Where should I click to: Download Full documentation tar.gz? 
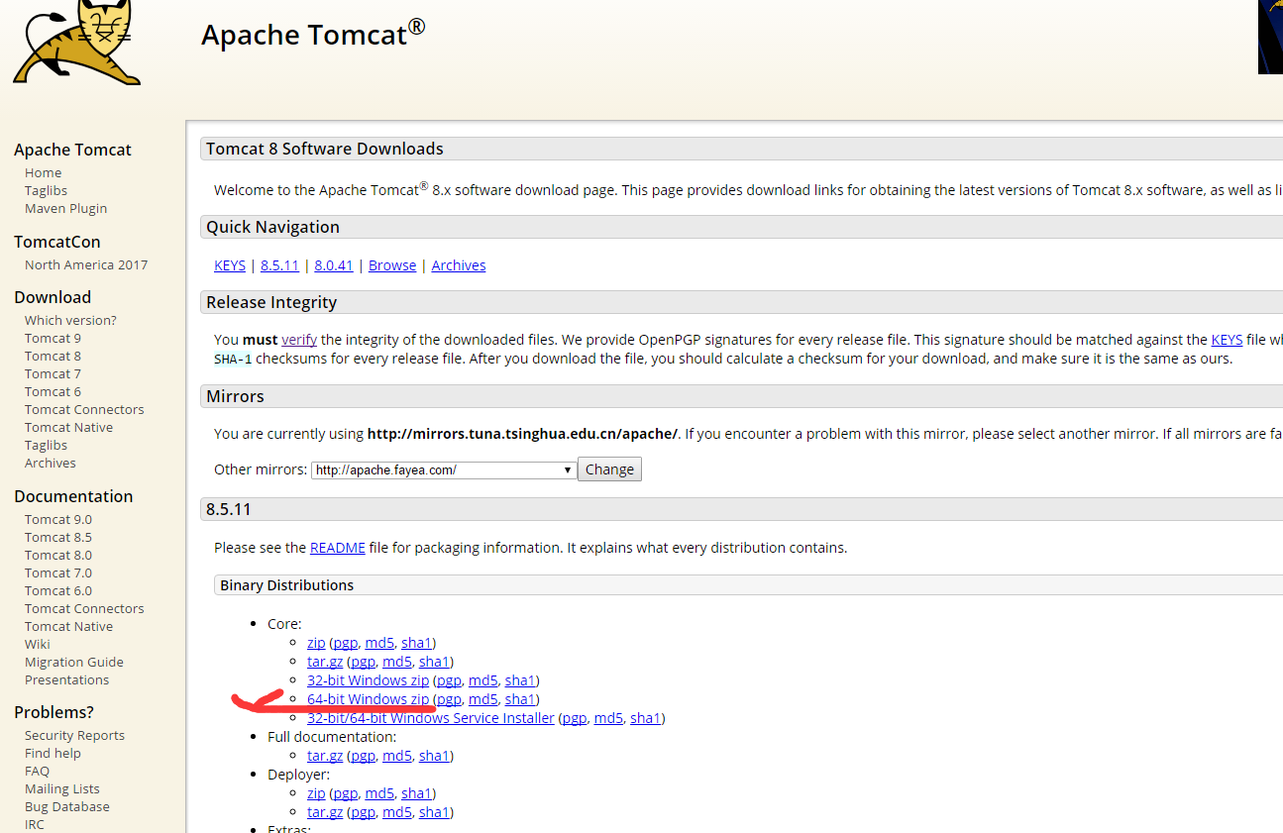pos(325,756)
